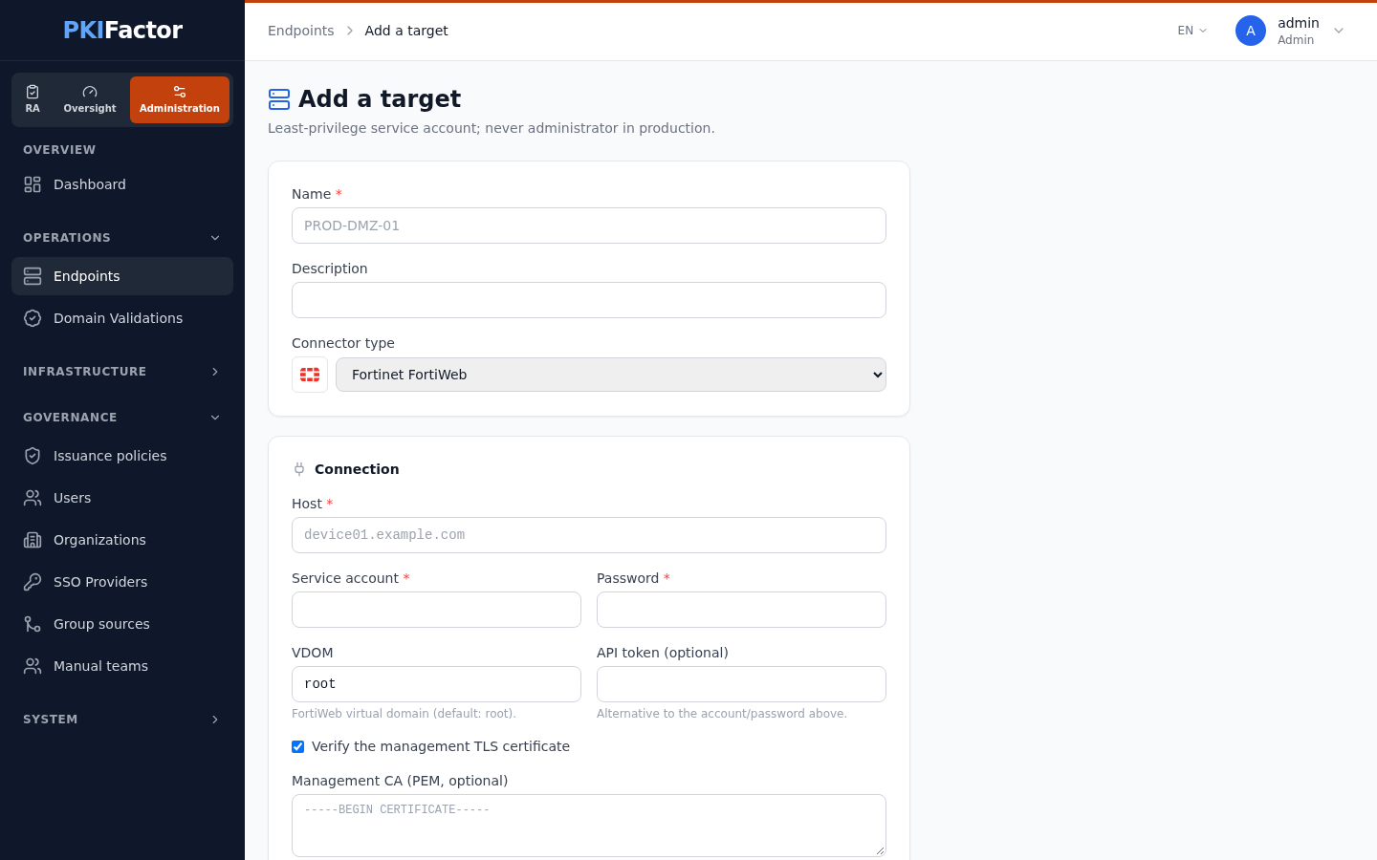
Task: Click the Manual teams icon
Action: point(33,666)
